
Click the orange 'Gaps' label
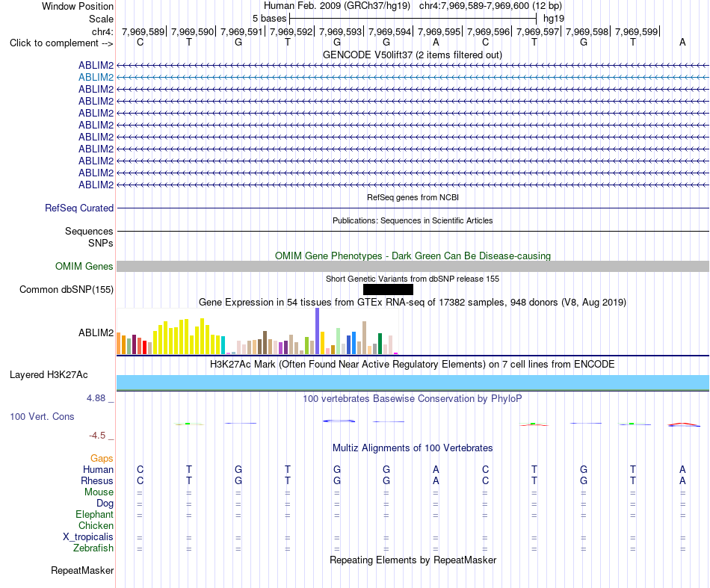[x=102, y=459]
